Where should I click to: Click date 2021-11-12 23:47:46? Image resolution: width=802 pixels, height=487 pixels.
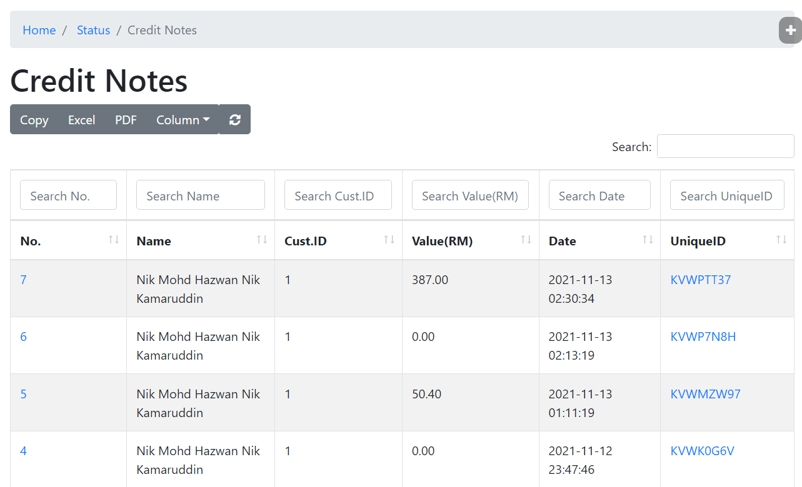(x=581, y=460)
